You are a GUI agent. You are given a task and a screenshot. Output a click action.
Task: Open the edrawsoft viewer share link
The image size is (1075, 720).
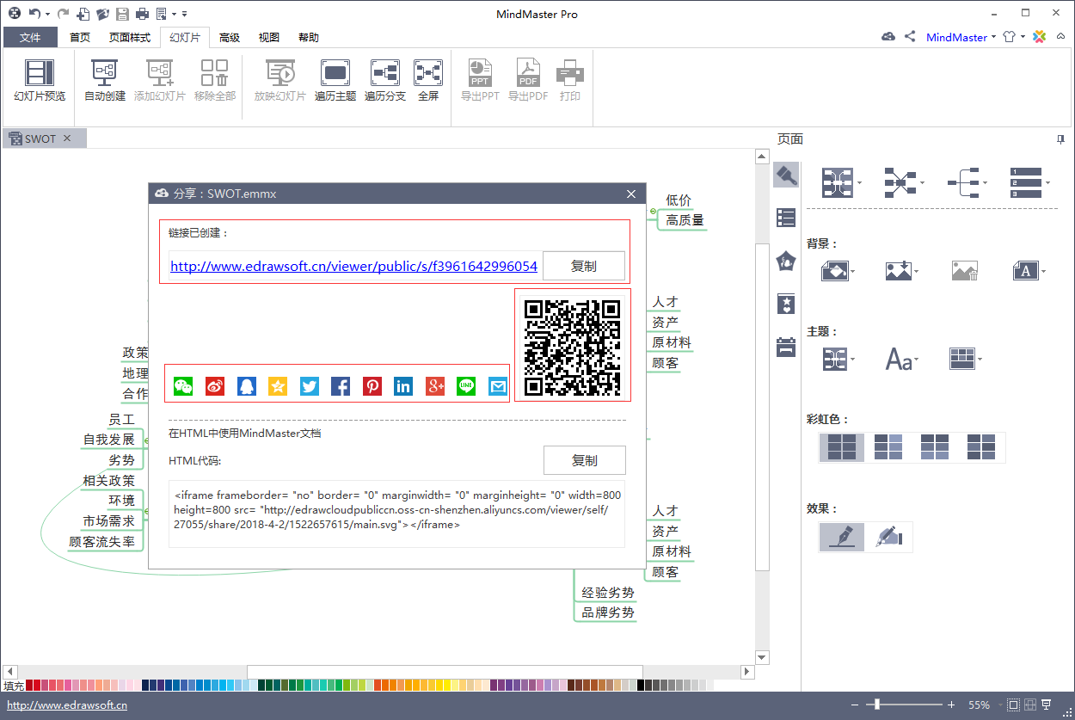pos(353,267)
